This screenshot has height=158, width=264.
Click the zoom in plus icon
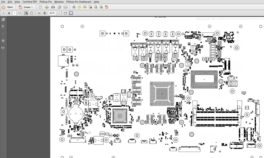click(x=45, y=13)
